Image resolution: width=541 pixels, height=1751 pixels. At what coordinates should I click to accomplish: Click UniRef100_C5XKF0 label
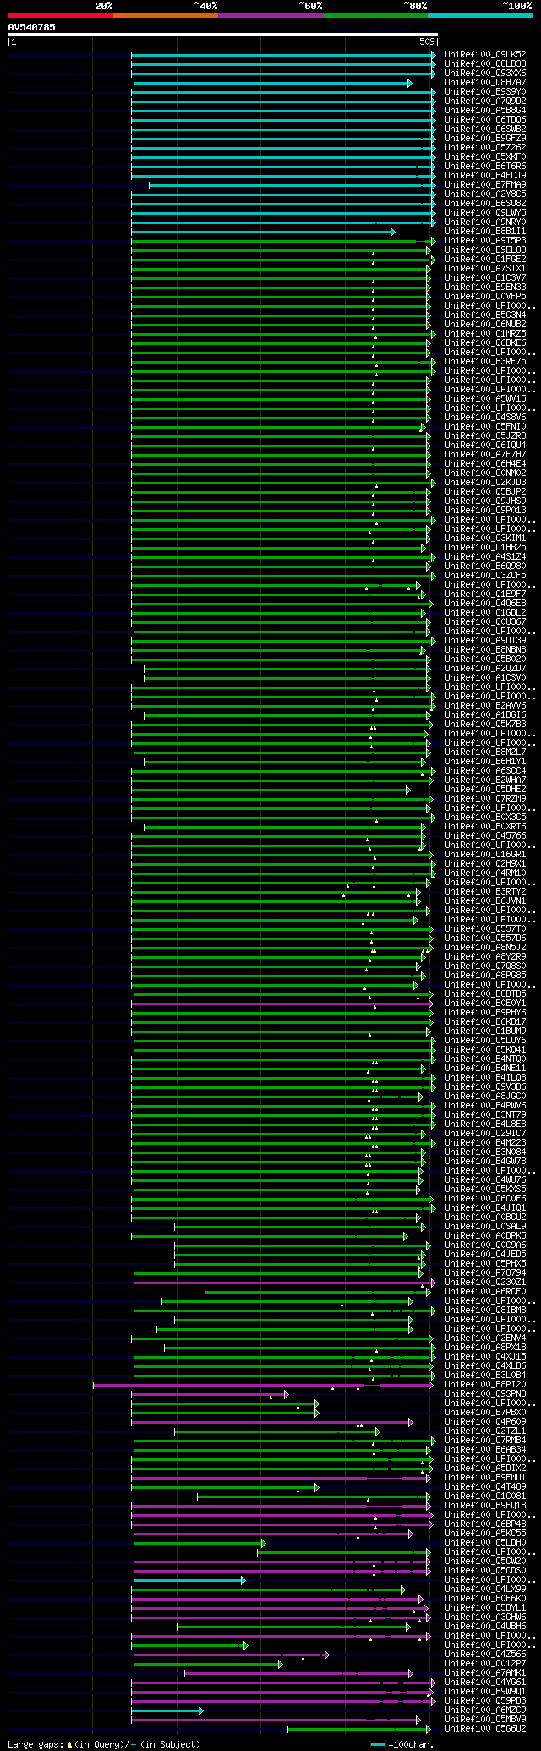coord(485,156)
